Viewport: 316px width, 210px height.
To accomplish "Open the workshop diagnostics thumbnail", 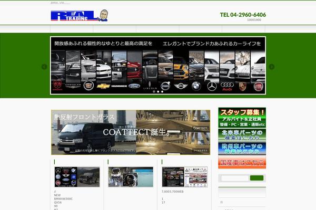I will tap(131, 177).
